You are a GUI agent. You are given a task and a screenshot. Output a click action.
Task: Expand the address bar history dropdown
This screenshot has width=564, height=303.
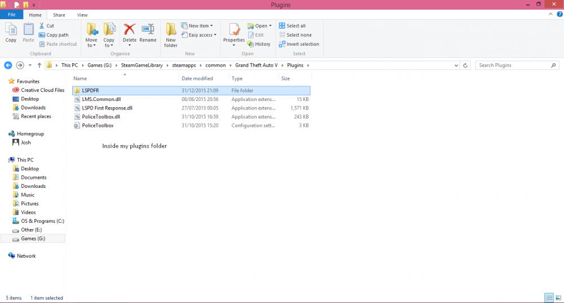coord(456,65)
